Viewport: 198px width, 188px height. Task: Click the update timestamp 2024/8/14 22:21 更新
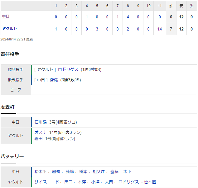(x=17, y=39)
